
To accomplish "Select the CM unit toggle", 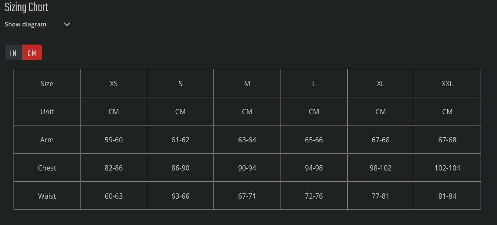I will [x=32, y=53].
